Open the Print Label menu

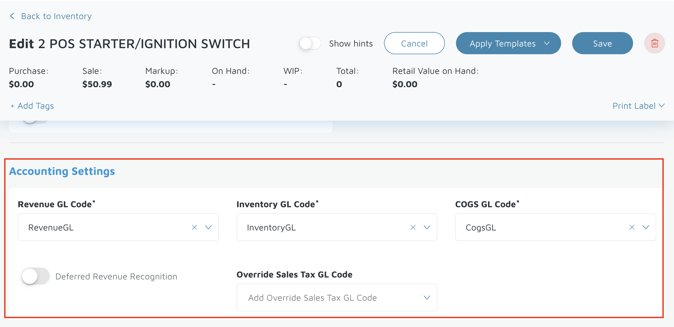click(634, 106)
